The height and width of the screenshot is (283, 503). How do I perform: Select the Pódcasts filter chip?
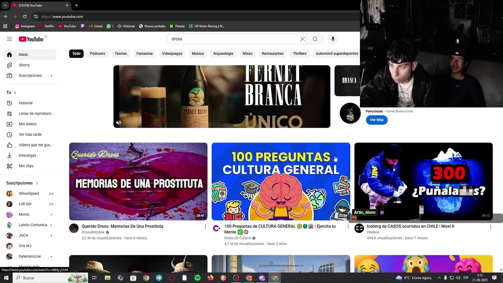coord(97,53)
